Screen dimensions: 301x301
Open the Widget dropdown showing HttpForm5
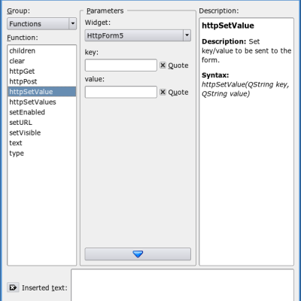coord(138,35)
